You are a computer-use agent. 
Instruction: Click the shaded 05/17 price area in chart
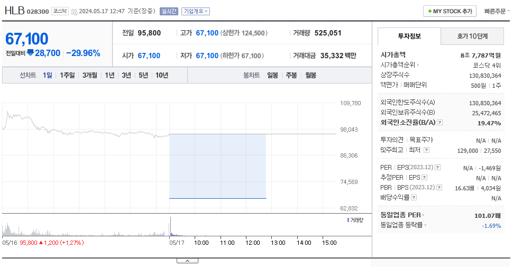click(217, 166)
